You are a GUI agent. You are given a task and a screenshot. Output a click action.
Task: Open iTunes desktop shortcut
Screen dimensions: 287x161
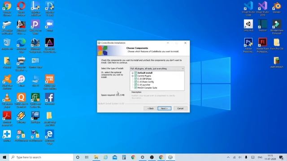21,81
